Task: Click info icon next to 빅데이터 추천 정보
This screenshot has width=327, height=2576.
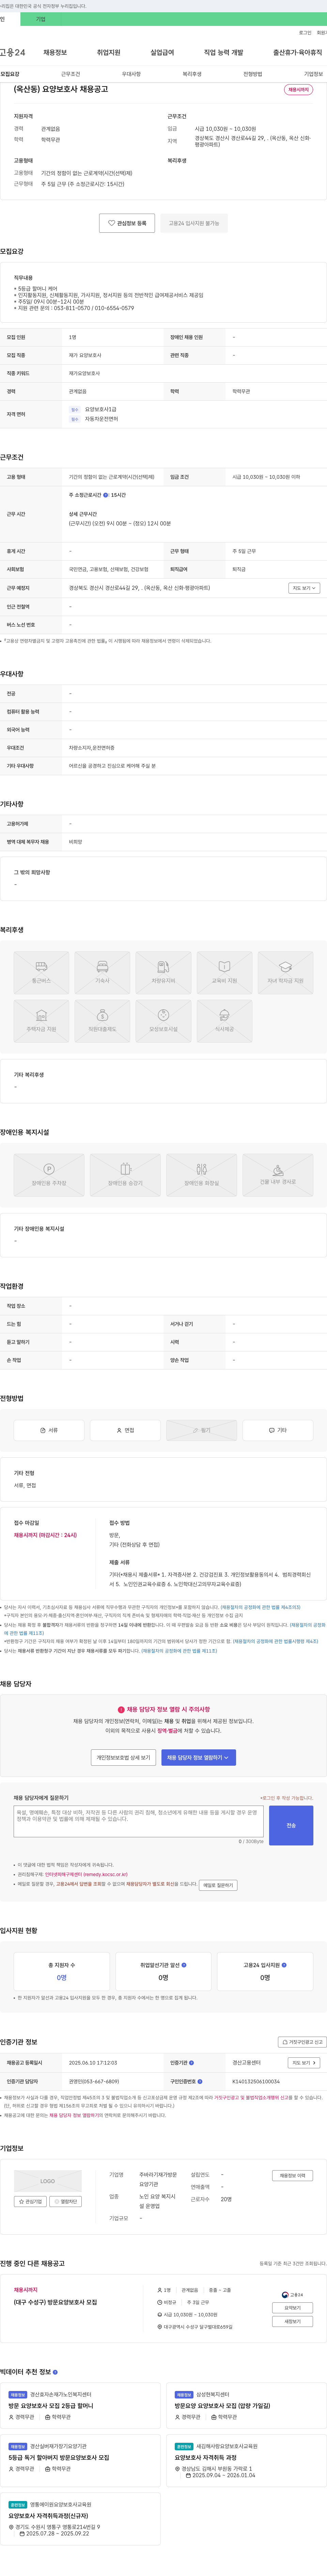Action: pos(55,2372)
